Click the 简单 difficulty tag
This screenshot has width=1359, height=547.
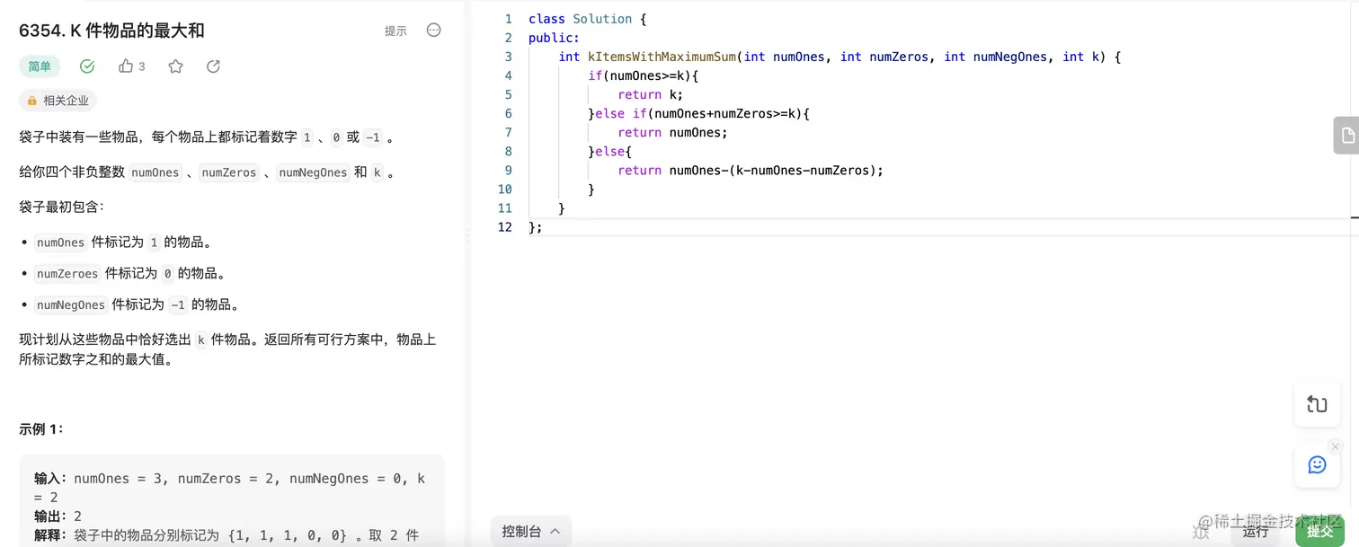pyautogui.click(x=40, y=66)
